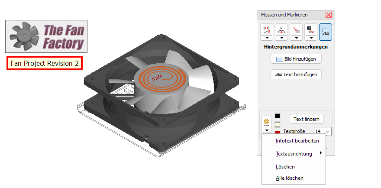This screenshot has height=188, width=381.
Task: Select Löschen in the context menu
Action: (x=285, y=166)
